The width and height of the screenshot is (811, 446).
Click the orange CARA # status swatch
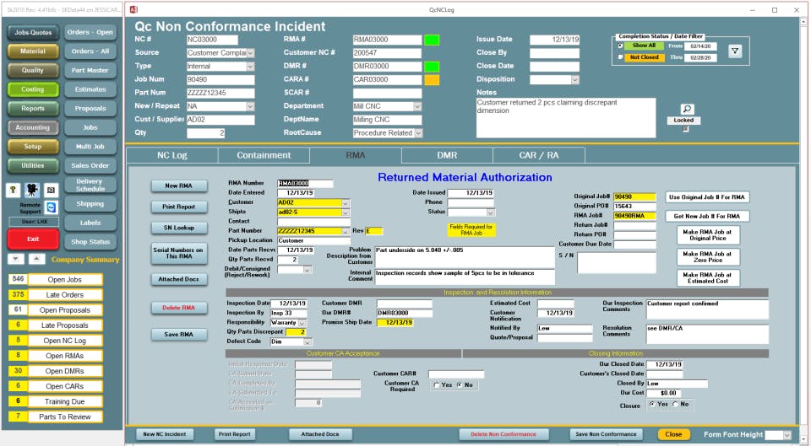[x=432, y=79]
